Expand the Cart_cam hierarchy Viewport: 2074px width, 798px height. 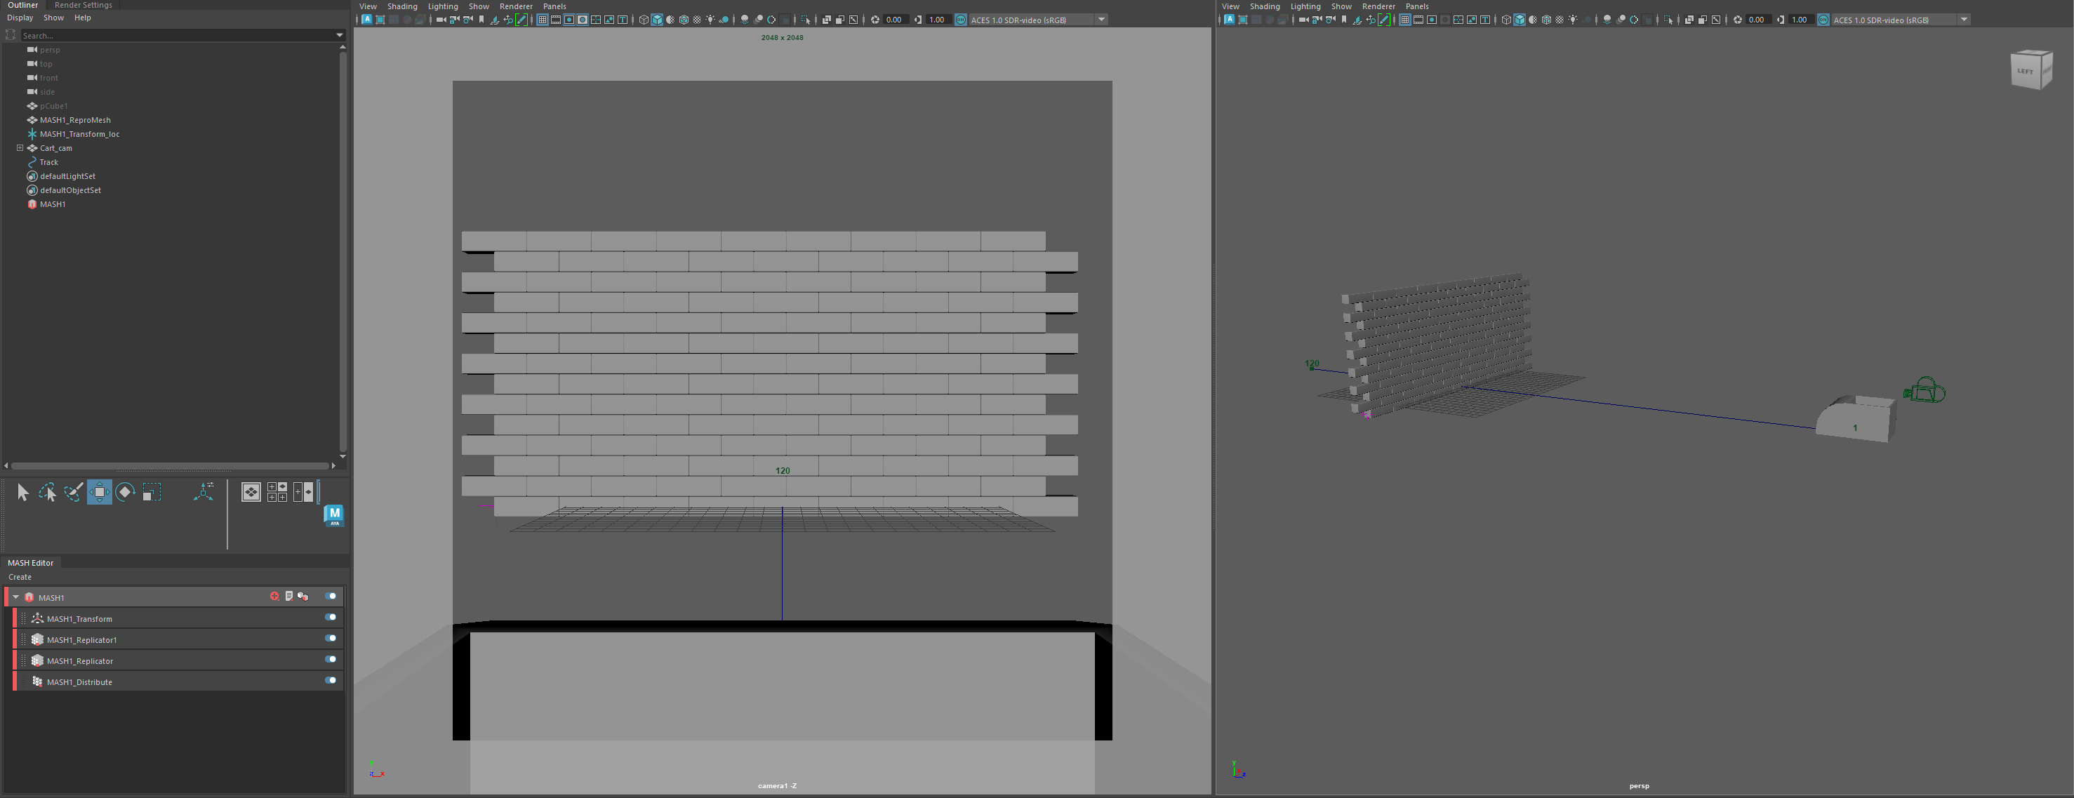point(20,148)
